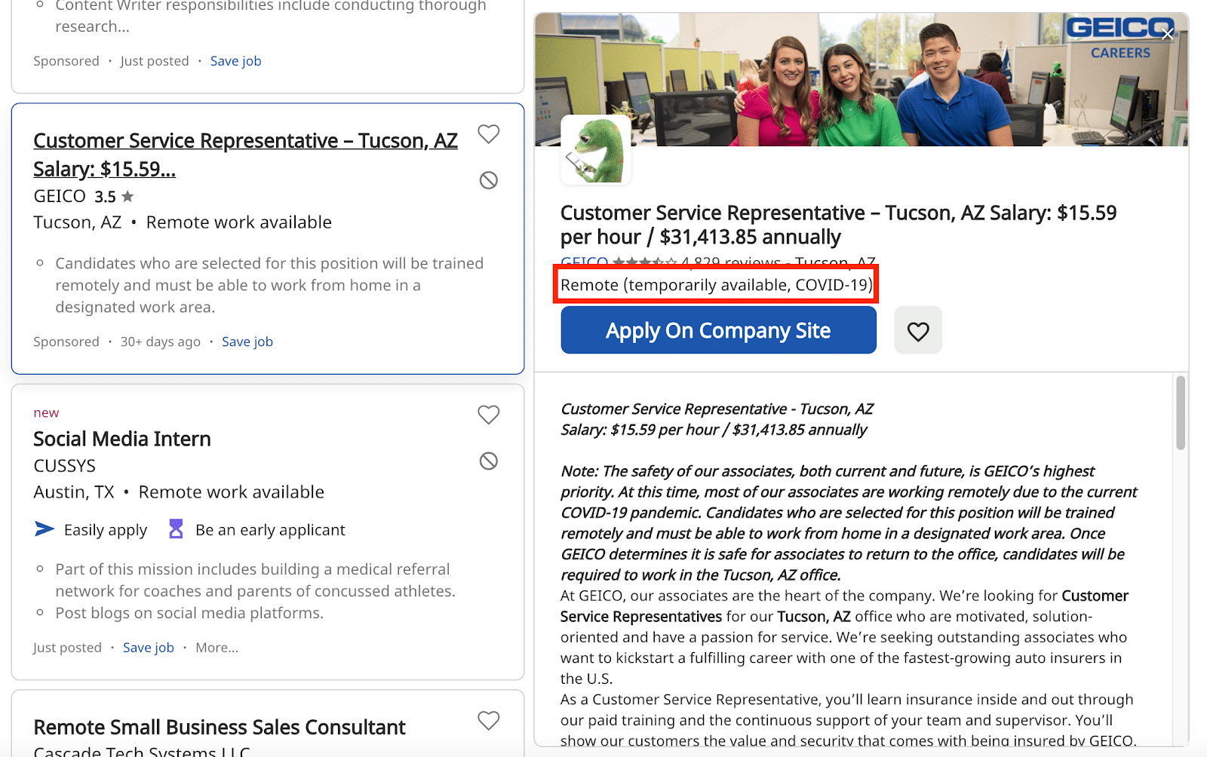Open Remote Small Business Sales Consultant job title
1207x757 pixels.
tap(220, 727)
